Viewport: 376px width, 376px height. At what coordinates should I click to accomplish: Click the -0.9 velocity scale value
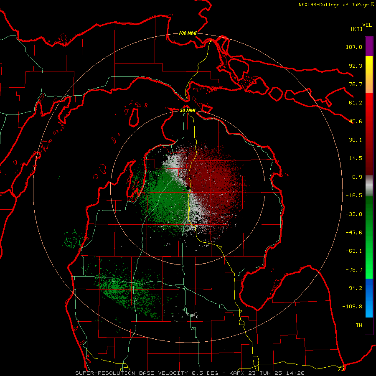(356, 177)
